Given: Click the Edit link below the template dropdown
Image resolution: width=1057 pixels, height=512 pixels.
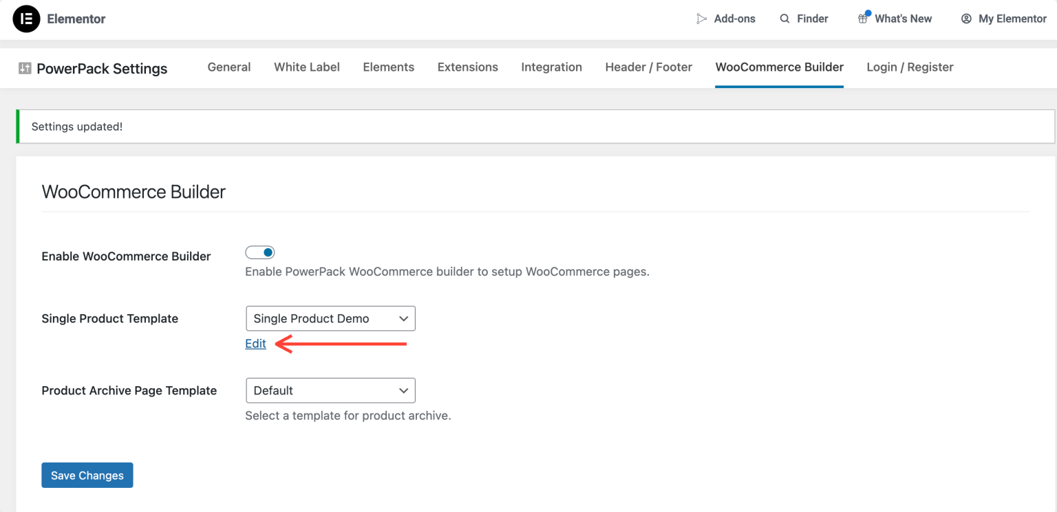Looking at the screenshot, I should coord(255,344).
